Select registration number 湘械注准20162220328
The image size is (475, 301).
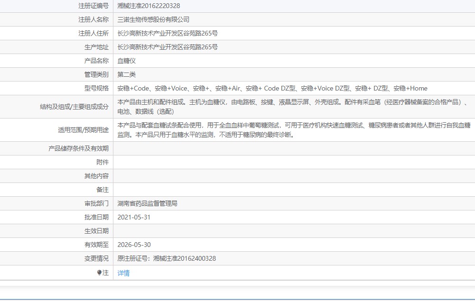tap(149, 6)
